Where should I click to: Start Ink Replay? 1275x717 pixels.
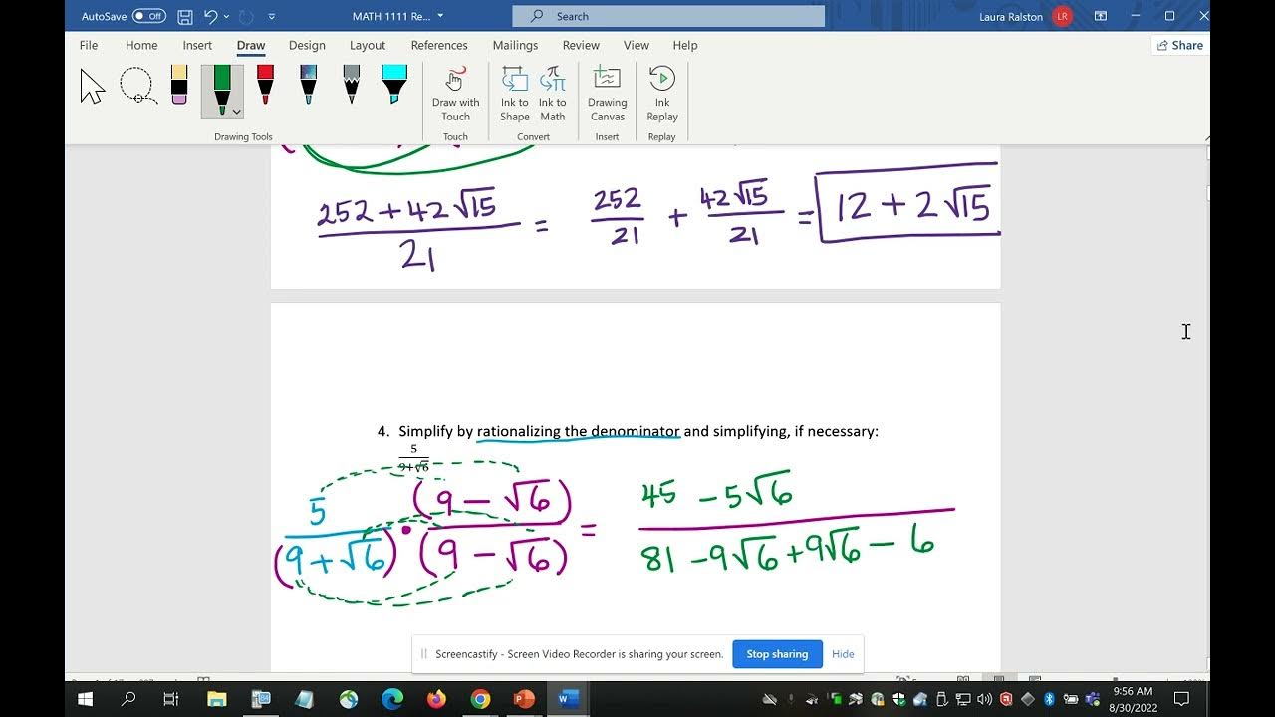click(662, 95)
